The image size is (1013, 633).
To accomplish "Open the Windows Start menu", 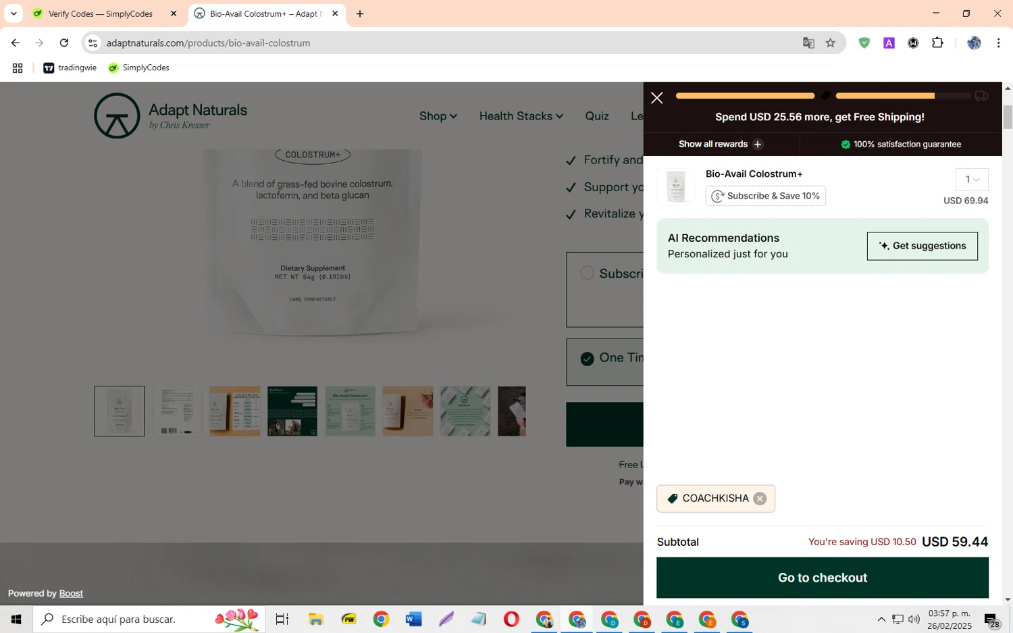I will (16, 619).
